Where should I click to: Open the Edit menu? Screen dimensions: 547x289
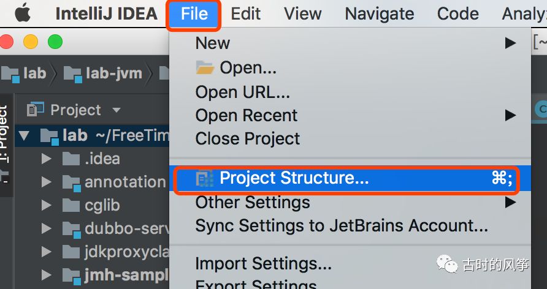click(246, 13)
